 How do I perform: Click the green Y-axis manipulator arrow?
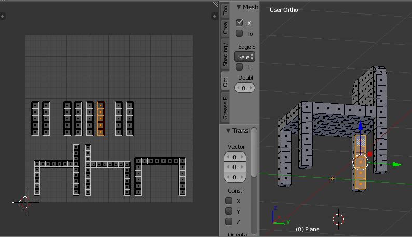(x=397, y=164)
